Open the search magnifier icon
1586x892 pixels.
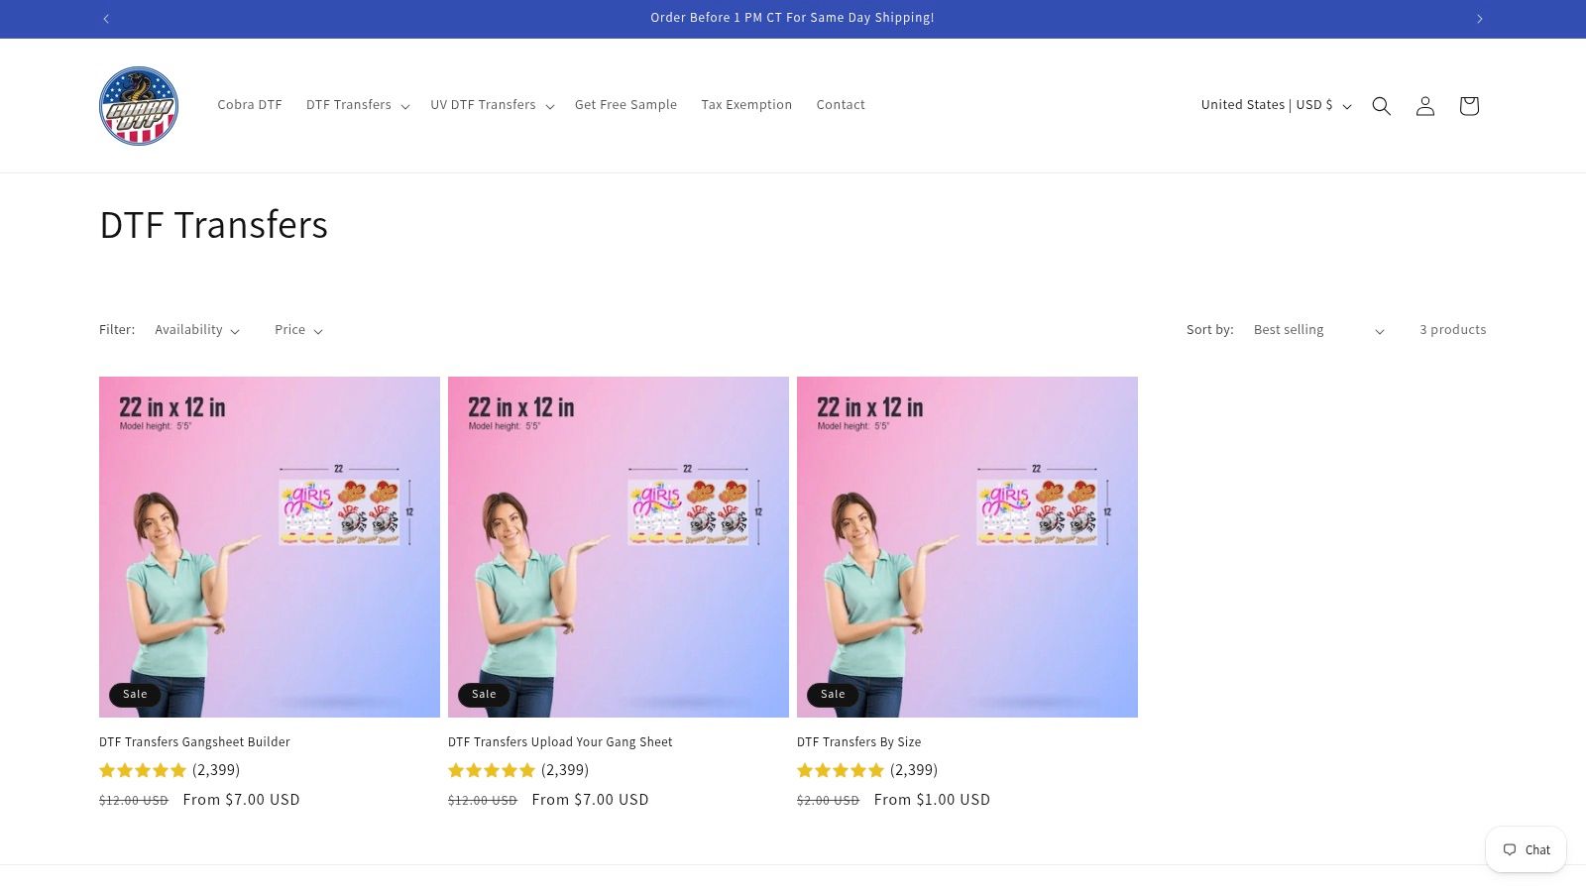point(1381,106)
